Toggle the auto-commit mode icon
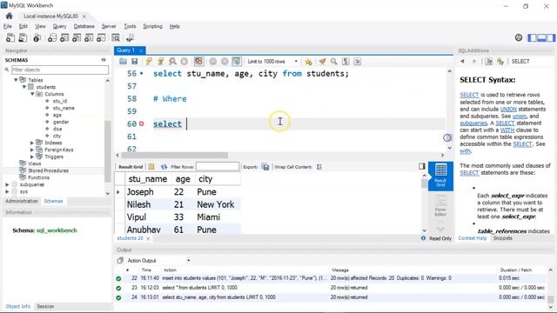The height and width of the screenshot is (313, 557). (237, 62)
